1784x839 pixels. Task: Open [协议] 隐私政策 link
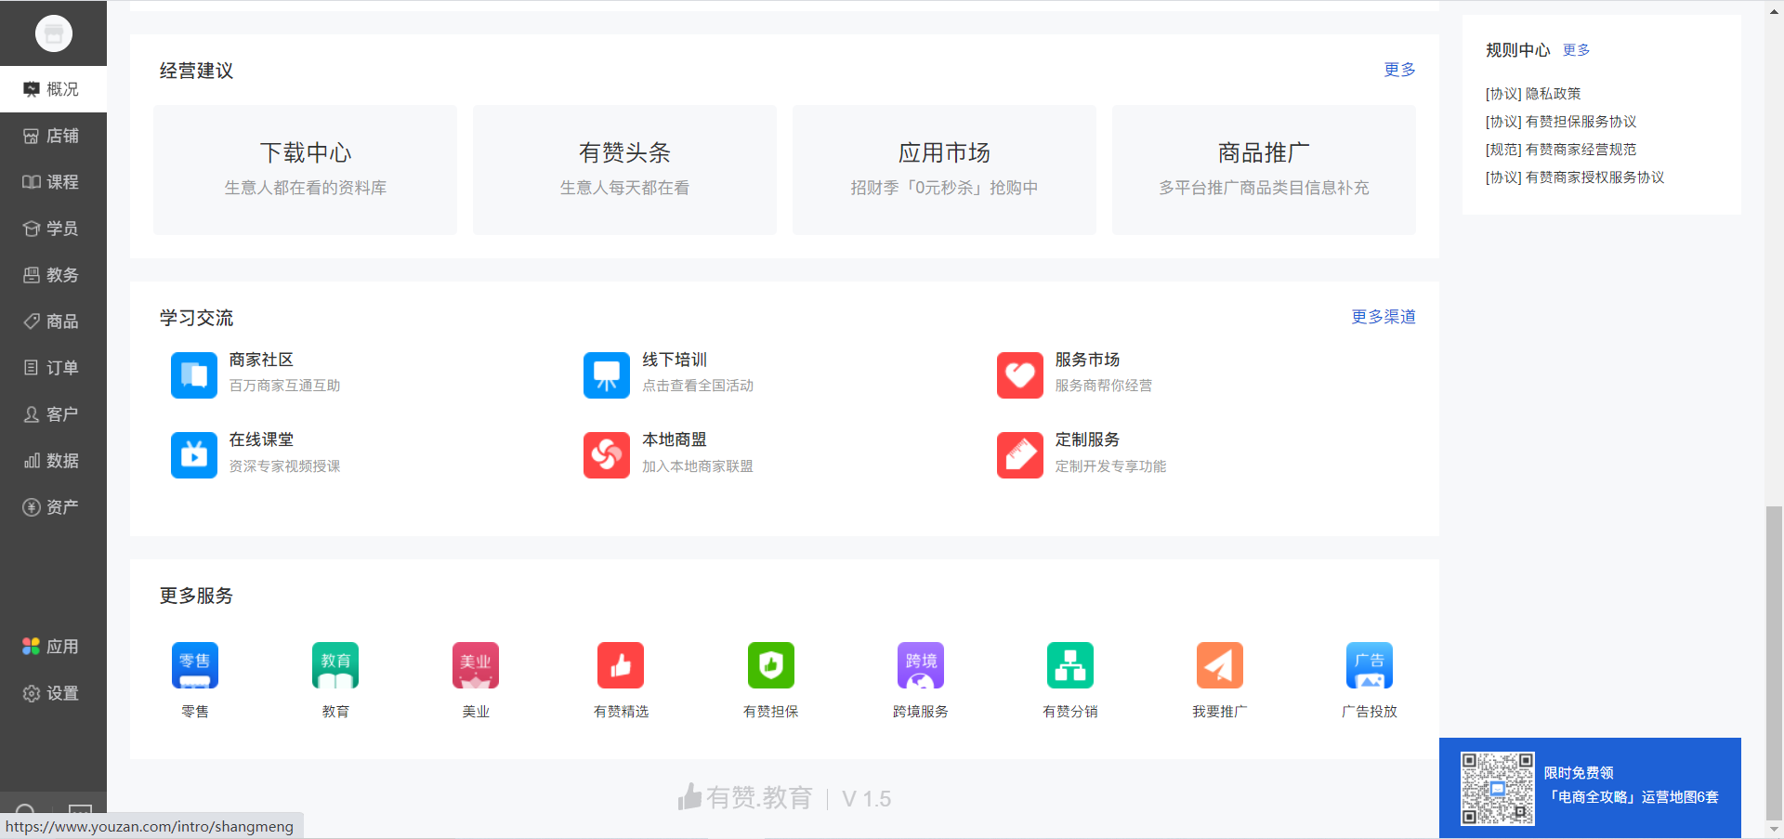point(1533,94)
